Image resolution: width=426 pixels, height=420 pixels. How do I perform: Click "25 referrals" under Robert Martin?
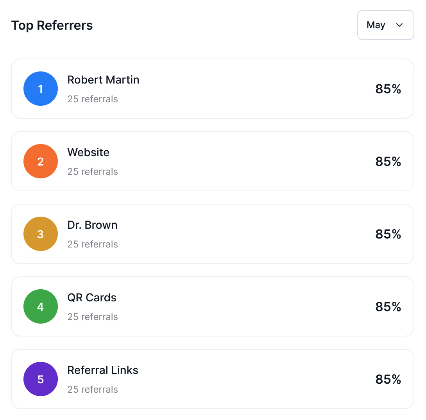(x=93, y=99)
